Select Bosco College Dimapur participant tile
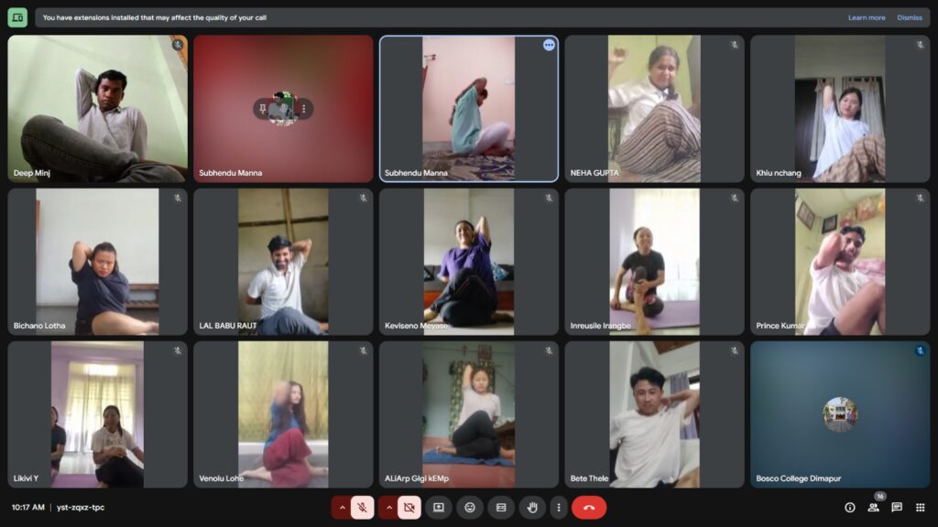The image size is (938, 527). point(840,414)
